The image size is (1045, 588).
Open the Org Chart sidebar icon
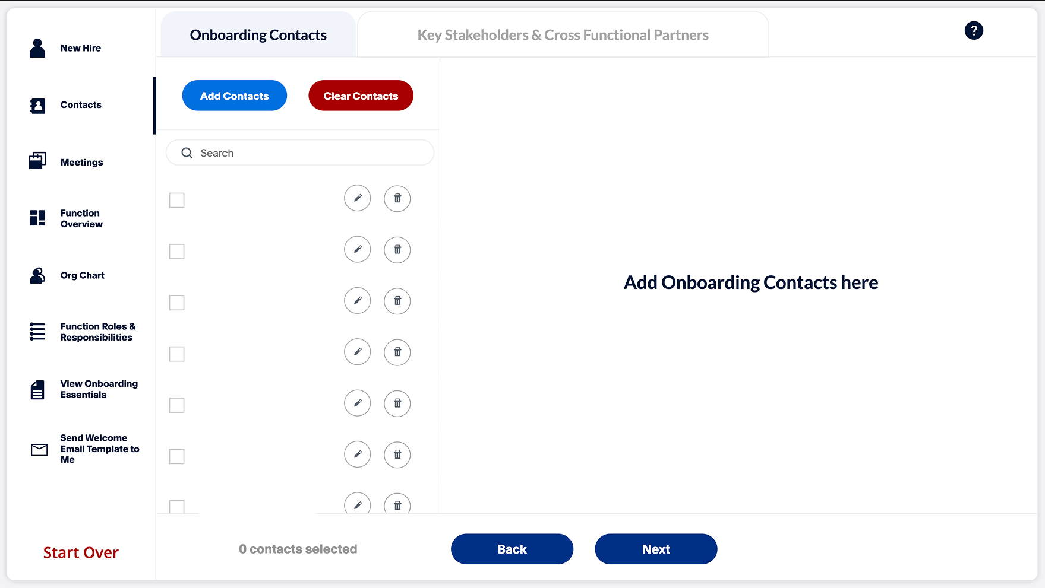pyautogui.click(x=37, y=275)
